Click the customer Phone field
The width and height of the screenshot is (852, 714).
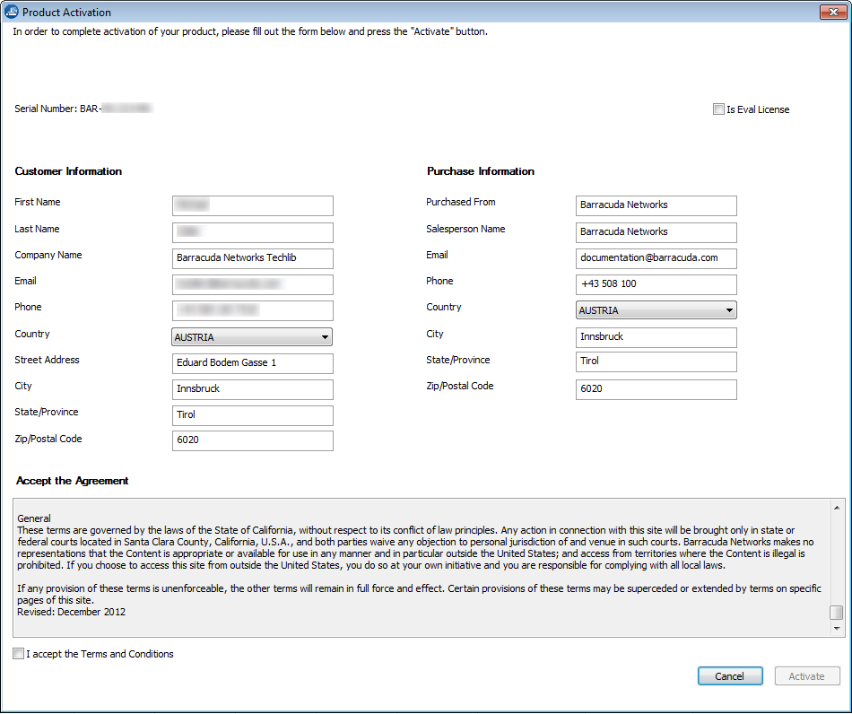point(253,310)
